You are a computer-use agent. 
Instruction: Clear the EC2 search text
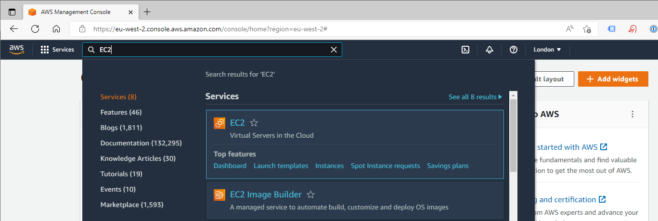click(x=334, y=50)
